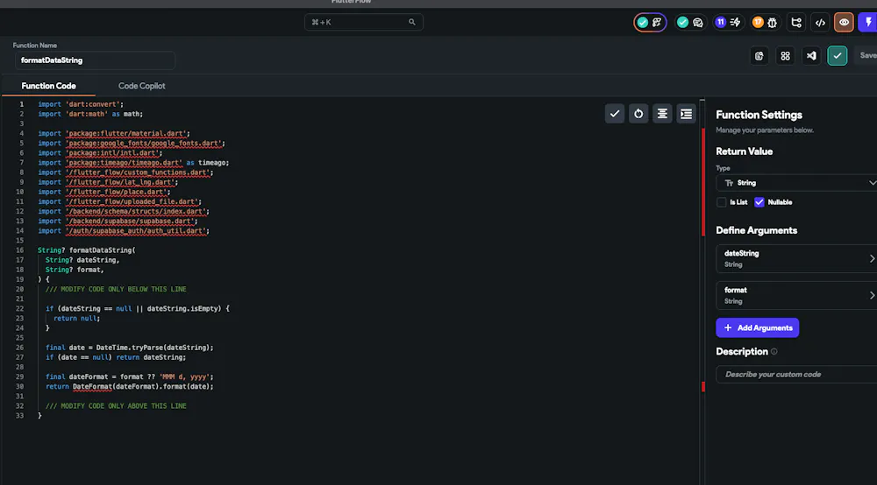This screenshot has width=877, height=485.
Task: Click the indent code button in editor toolbar
Action: click(687, 114)
